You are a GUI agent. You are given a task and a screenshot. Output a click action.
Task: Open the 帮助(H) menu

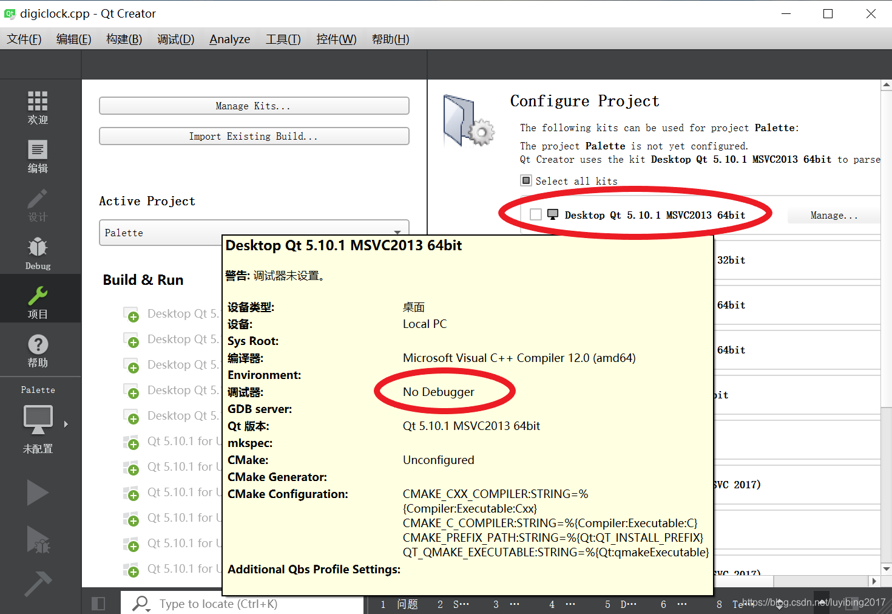coord(391,39)
